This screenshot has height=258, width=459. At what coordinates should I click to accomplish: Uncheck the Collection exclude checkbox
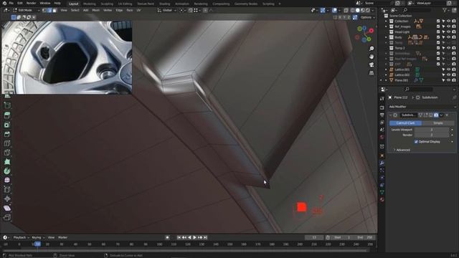[438, 21]
